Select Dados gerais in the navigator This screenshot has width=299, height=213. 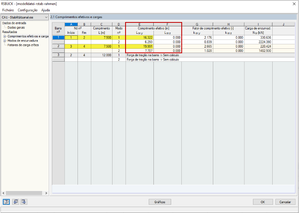(16, 28)
